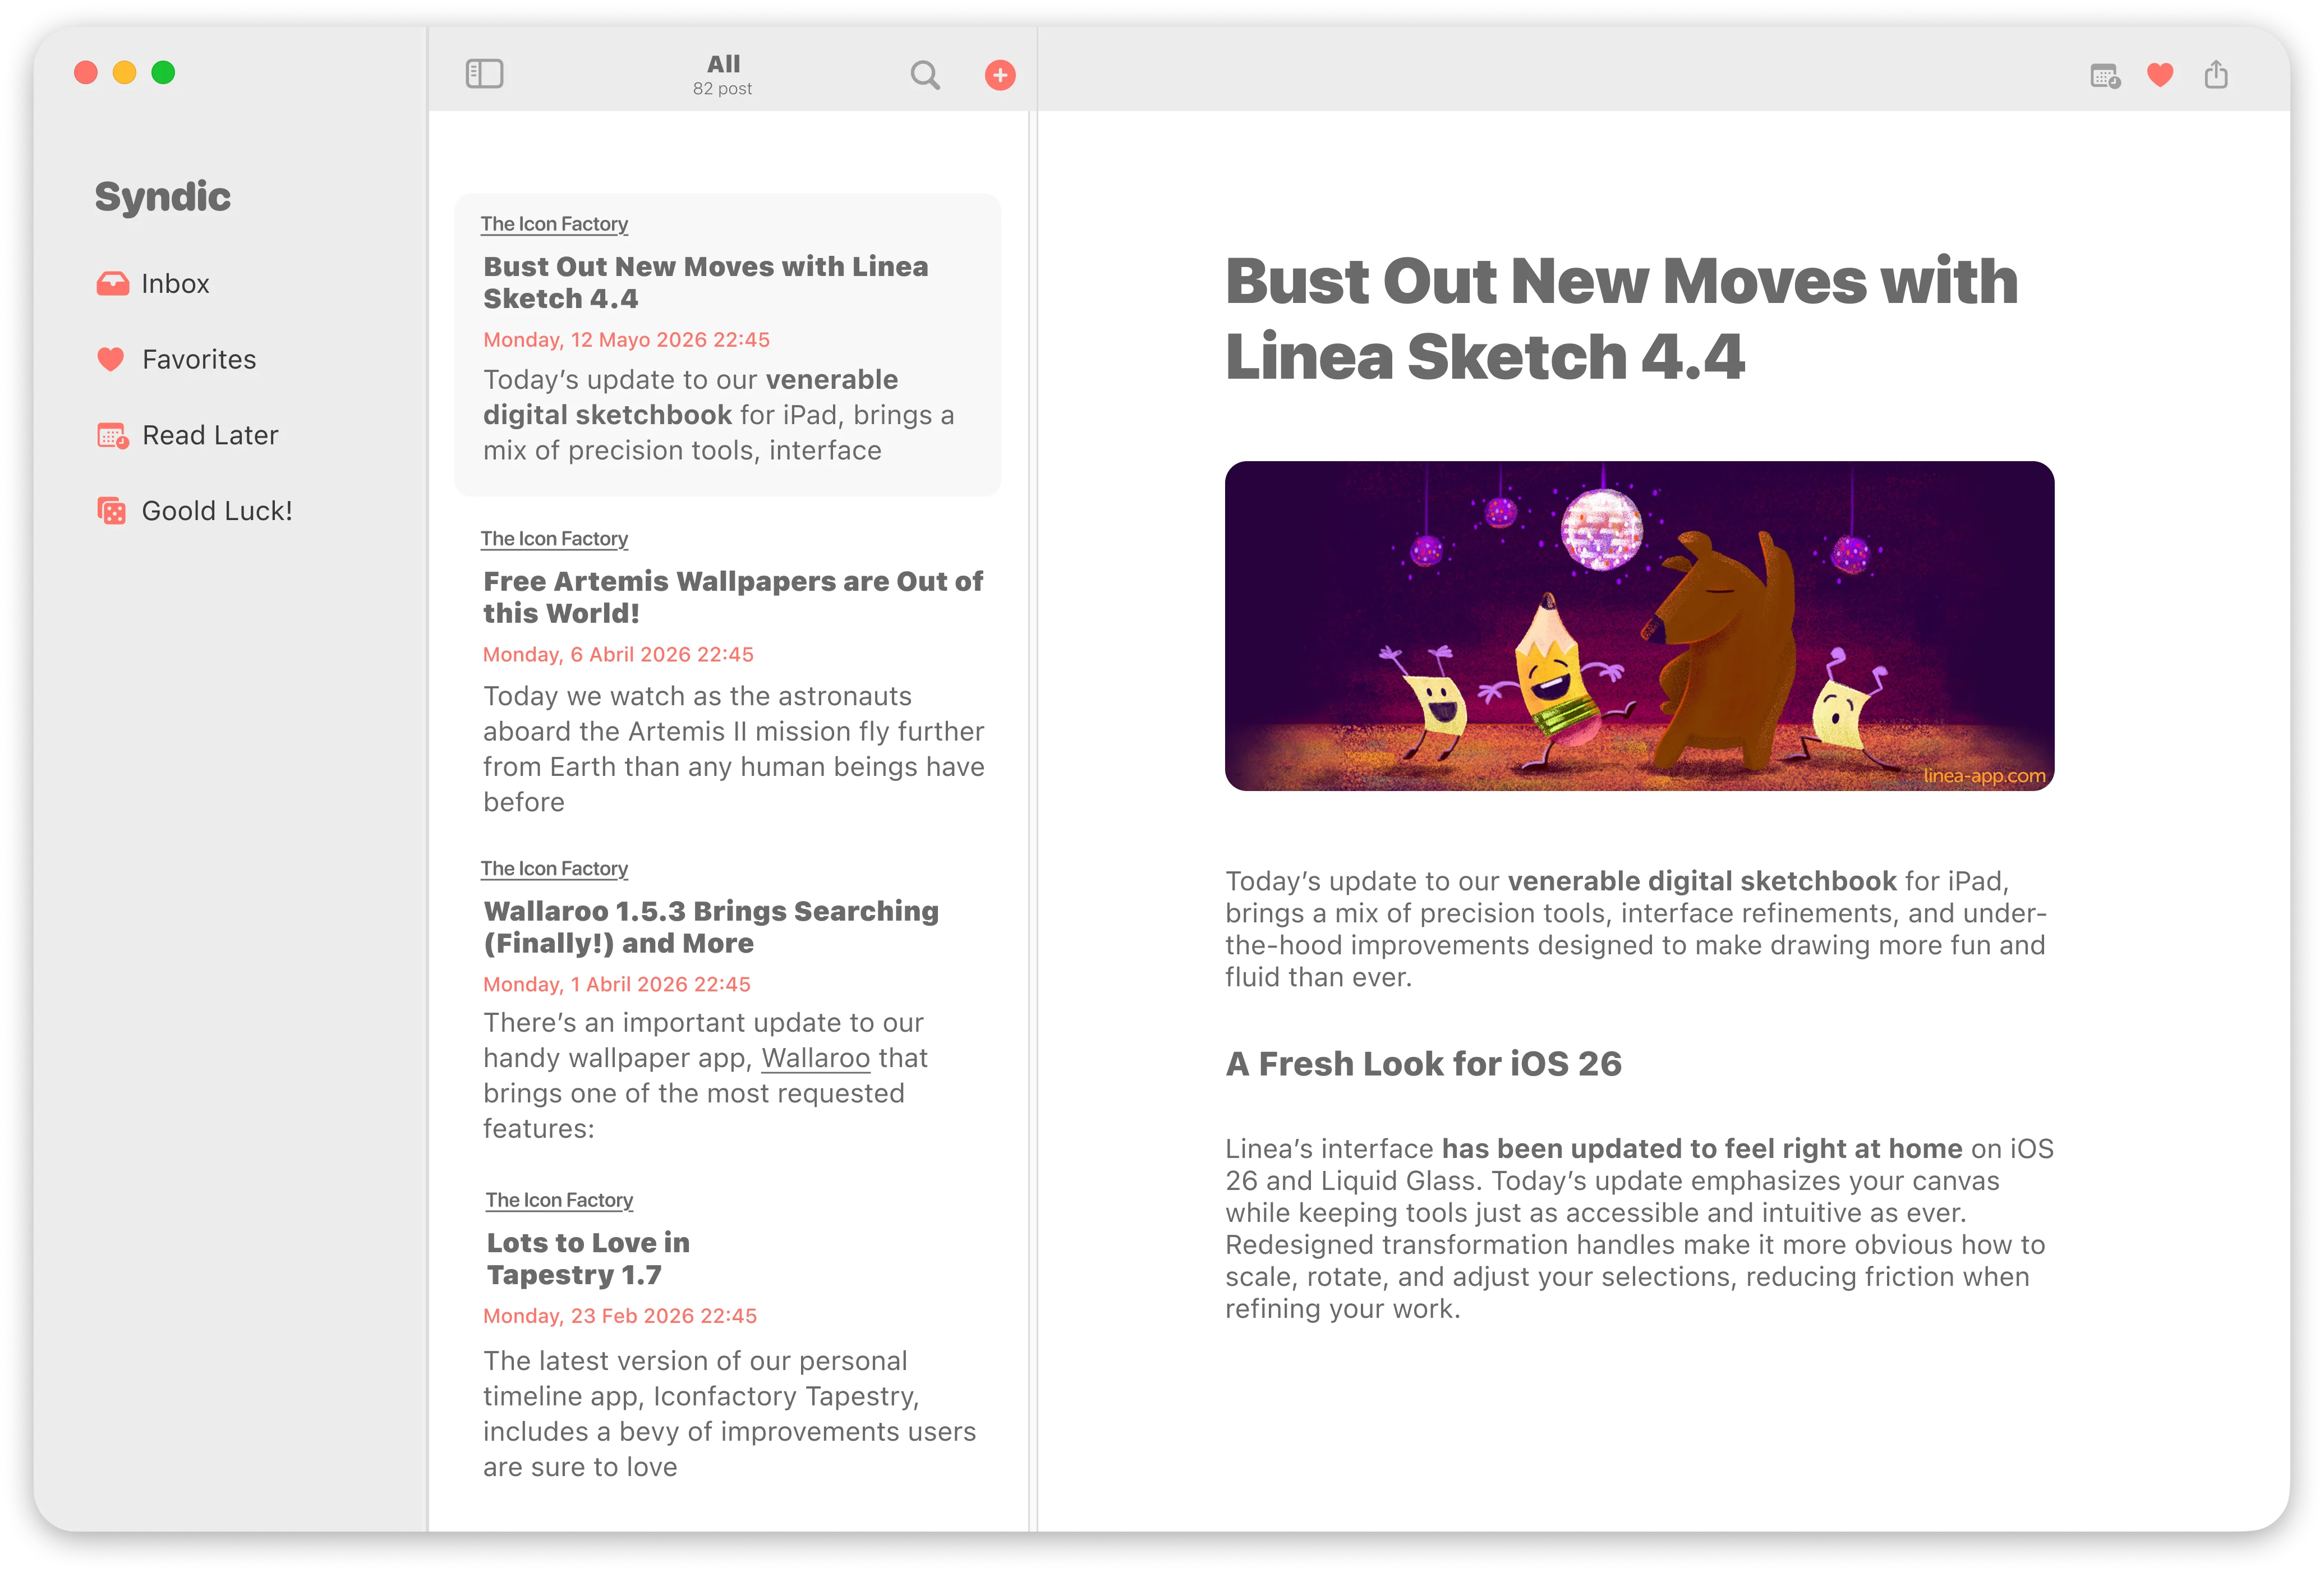Close the window with red button
The width and height of the screenshot is (2324, 1572).
(x=86, y=73)
